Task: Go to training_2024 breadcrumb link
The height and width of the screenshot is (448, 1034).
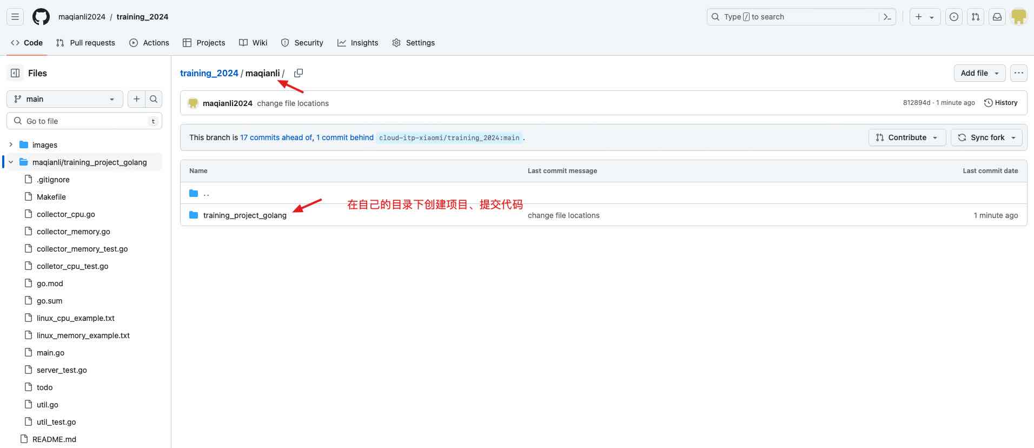Action: [209, 73]
